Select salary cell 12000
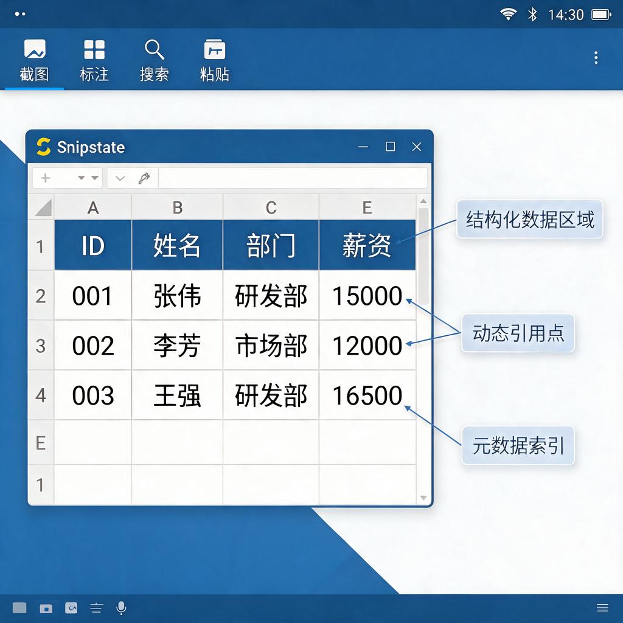The width and height of the screenshot is (623, 623). 367,346
